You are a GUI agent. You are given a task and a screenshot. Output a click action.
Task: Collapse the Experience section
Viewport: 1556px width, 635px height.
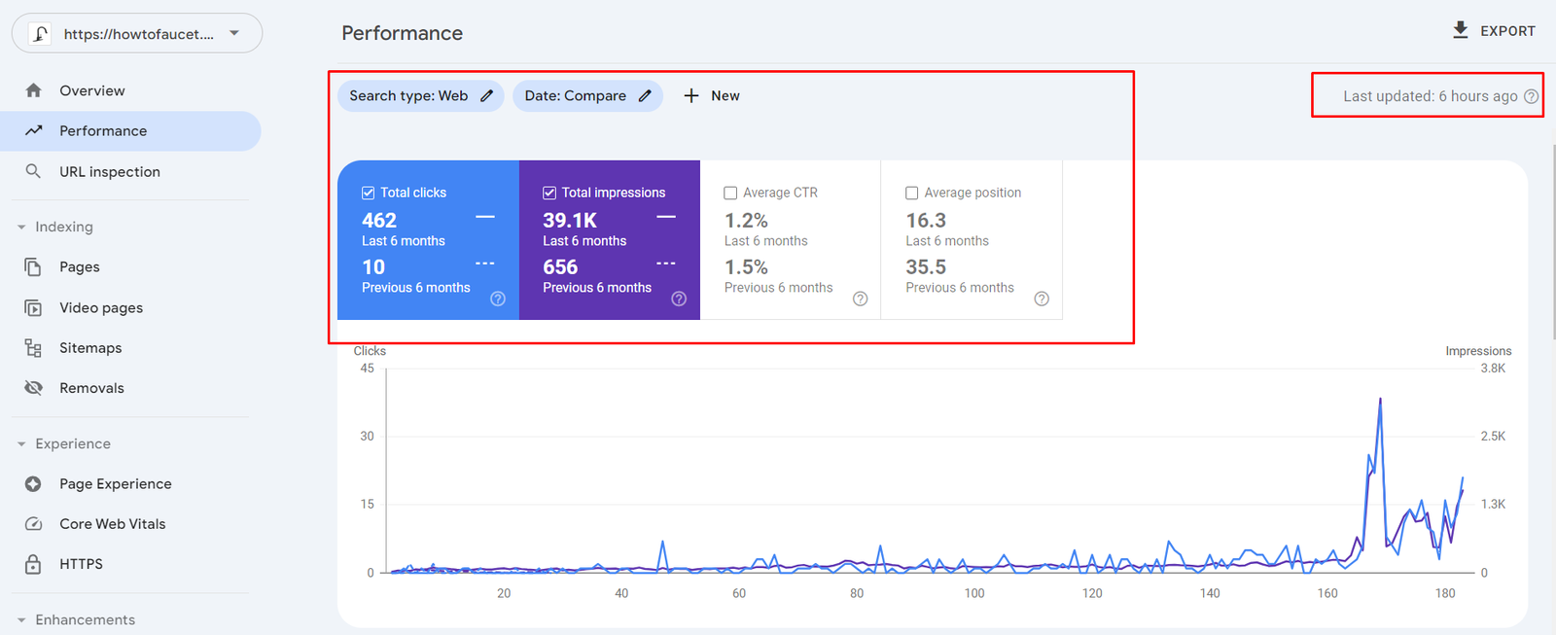(21, 443)
